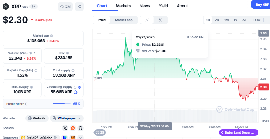Select the 7D time range

(x=217, y=20)
